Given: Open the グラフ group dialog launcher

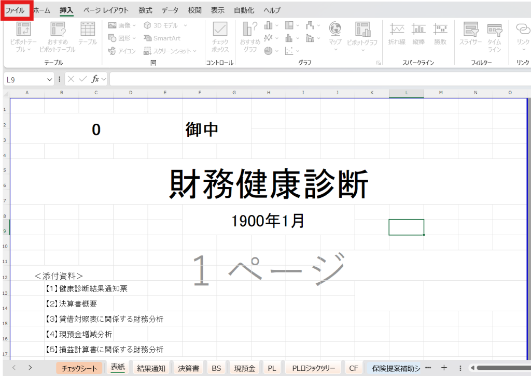Looking at the screenshot, I should point(378,63).
